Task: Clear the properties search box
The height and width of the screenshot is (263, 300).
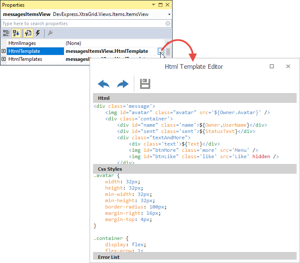Action: (x=168, y=23)
